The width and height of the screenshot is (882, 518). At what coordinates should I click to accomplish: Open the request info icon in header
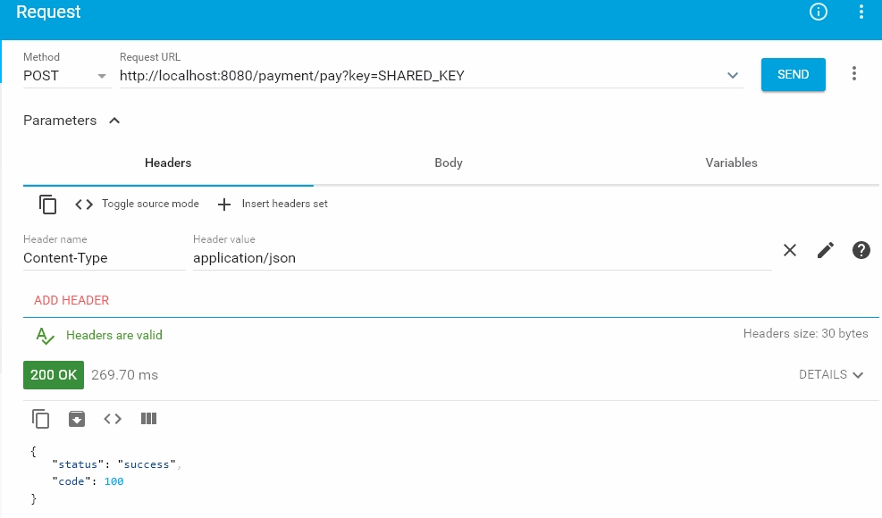pyautogui.click(x=818, y=12)
